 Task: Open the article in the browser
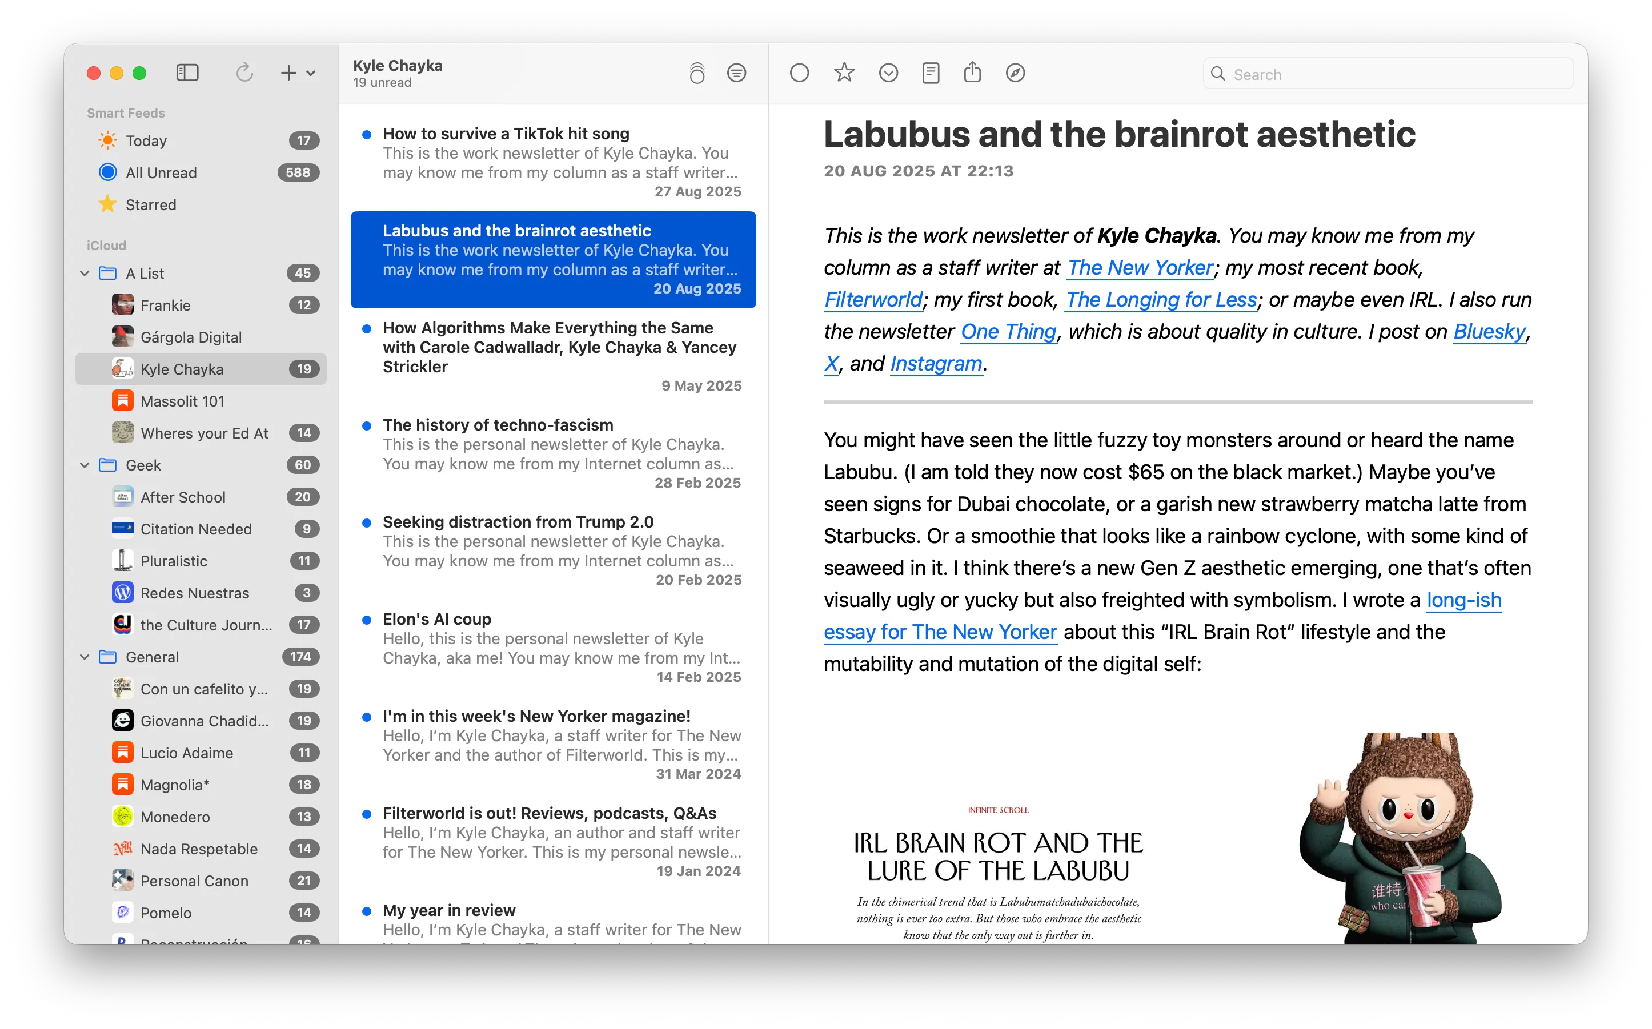coord(1014,73)
